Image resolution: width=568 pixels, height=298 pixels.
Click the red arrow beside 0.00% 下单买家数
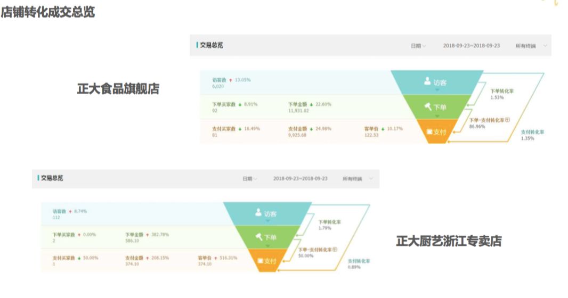(x=79, y=235)
